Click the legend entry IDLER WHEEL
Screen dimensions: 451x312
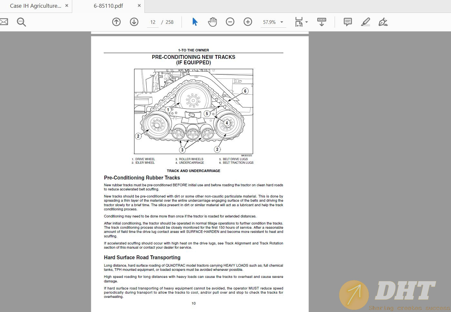(x=145, y=163)
